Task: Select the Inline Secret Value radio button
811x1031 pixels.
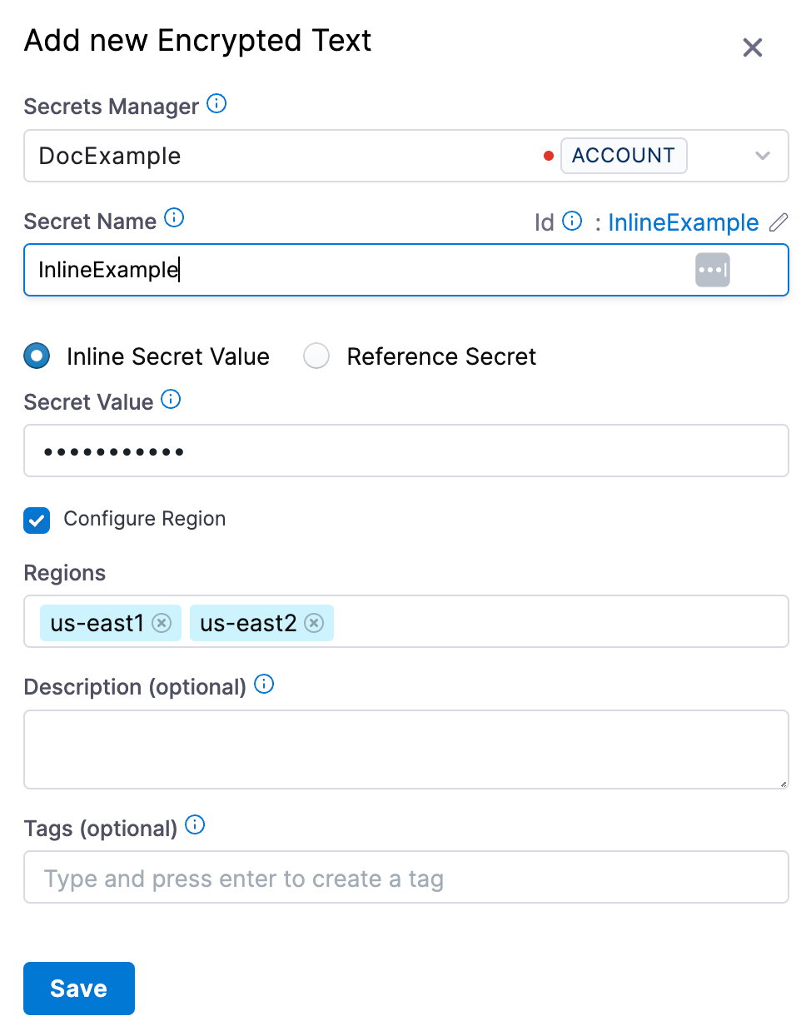Action: 37,356
